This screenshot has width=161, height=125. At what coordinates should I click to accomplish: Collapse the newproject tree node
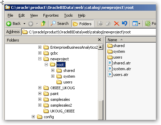pos(40,59)
